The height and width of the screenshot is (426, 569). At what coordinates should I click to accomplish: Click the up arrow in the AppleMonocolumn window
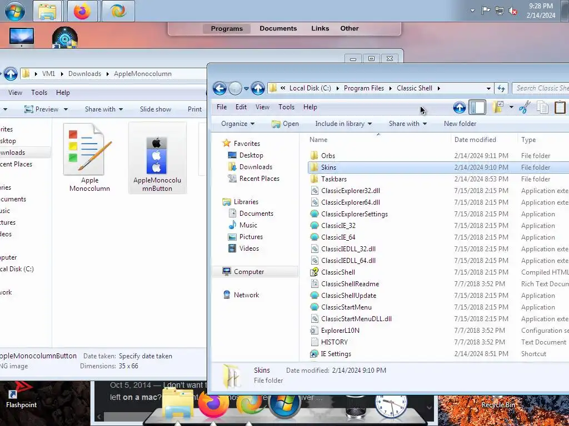pos(11,74)
